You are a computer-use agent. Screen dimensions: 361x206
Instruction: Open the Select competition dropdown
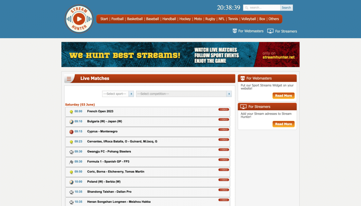click(184, 94)
